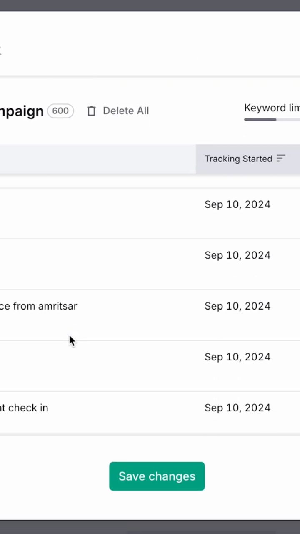Sort by the Tracking Started column header

[x=238, y=159]
